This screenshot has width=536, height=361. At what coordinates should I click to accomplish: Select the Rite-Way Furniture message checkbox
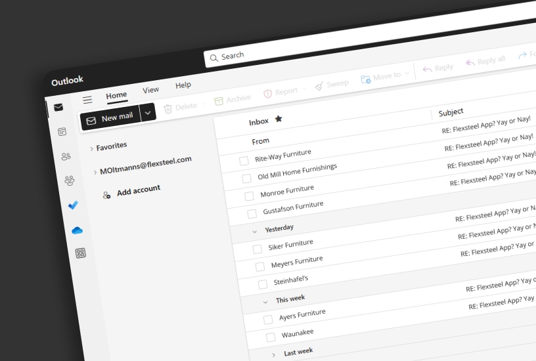coord(244,161)
